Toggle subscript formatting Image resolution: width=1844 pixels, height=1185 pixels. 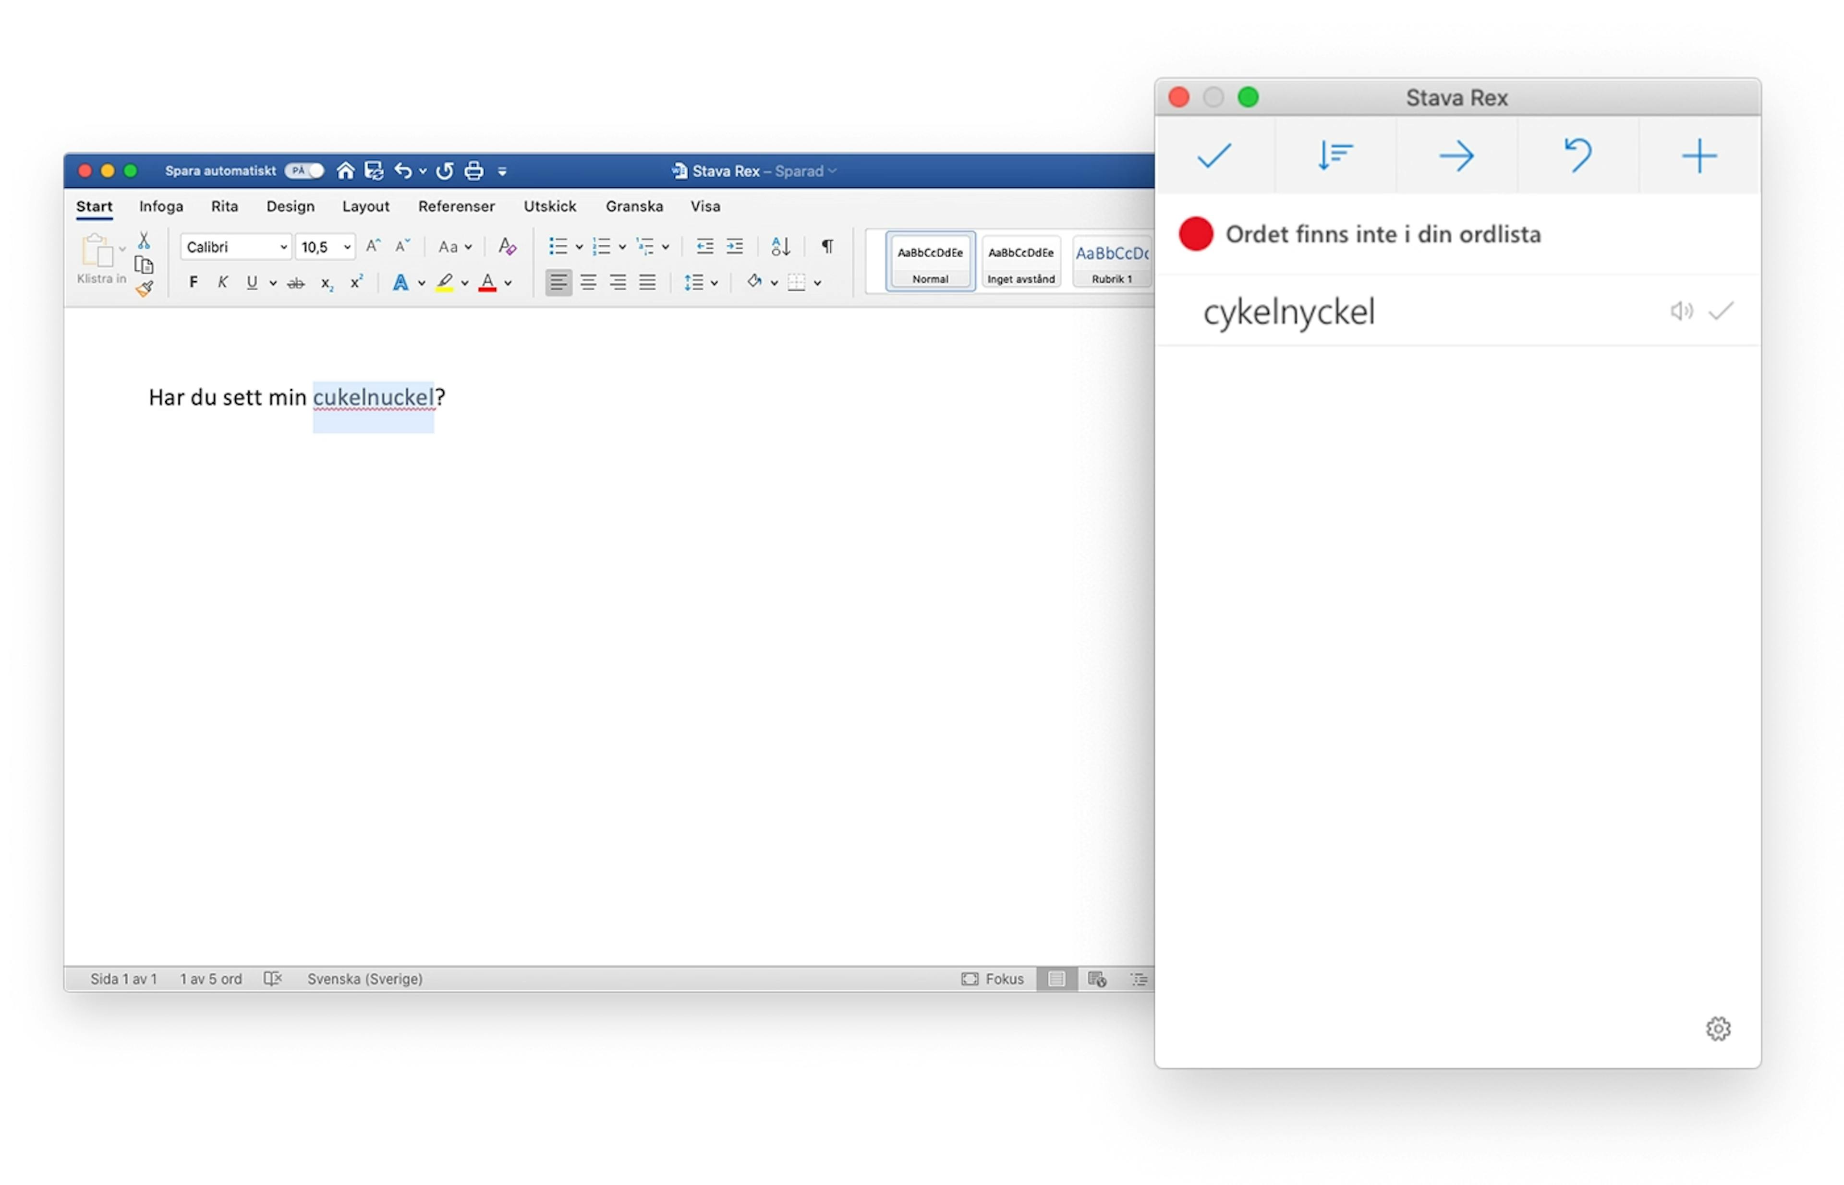327,283
